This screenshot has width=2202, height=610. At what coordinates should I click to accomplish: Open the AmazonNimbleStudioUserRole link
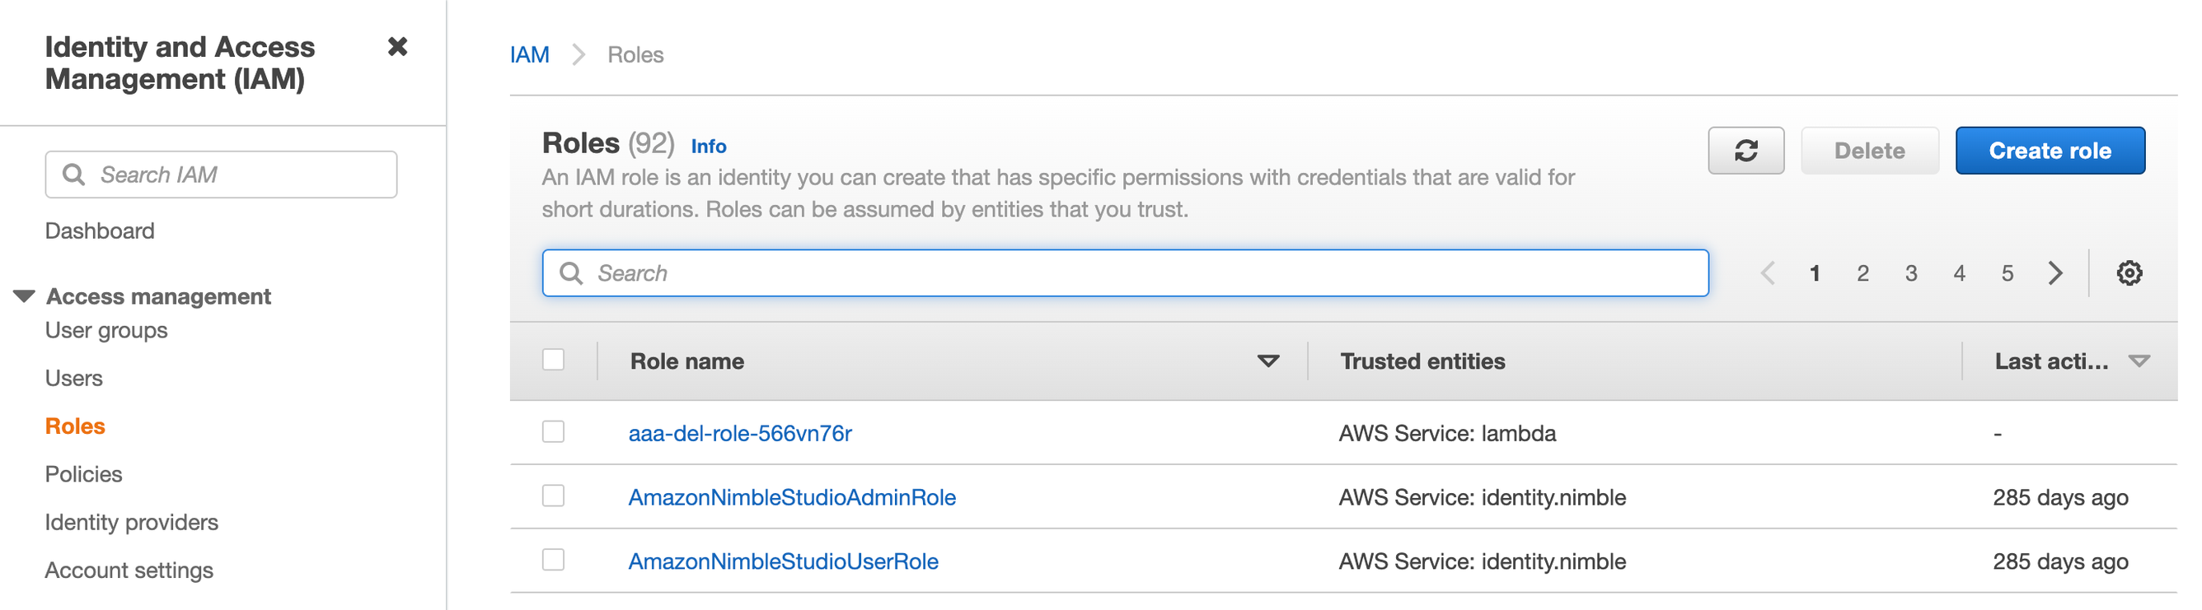(783, 561)
